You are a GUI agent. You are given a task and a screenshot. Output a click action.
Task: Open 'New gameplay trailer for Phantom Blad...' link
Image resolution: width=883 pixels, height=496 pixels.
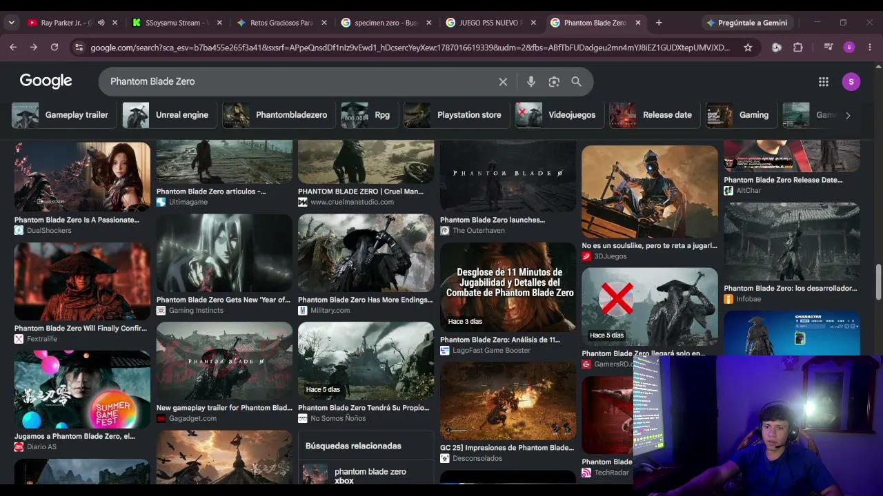pyautogui.click(x=224, y=408)
